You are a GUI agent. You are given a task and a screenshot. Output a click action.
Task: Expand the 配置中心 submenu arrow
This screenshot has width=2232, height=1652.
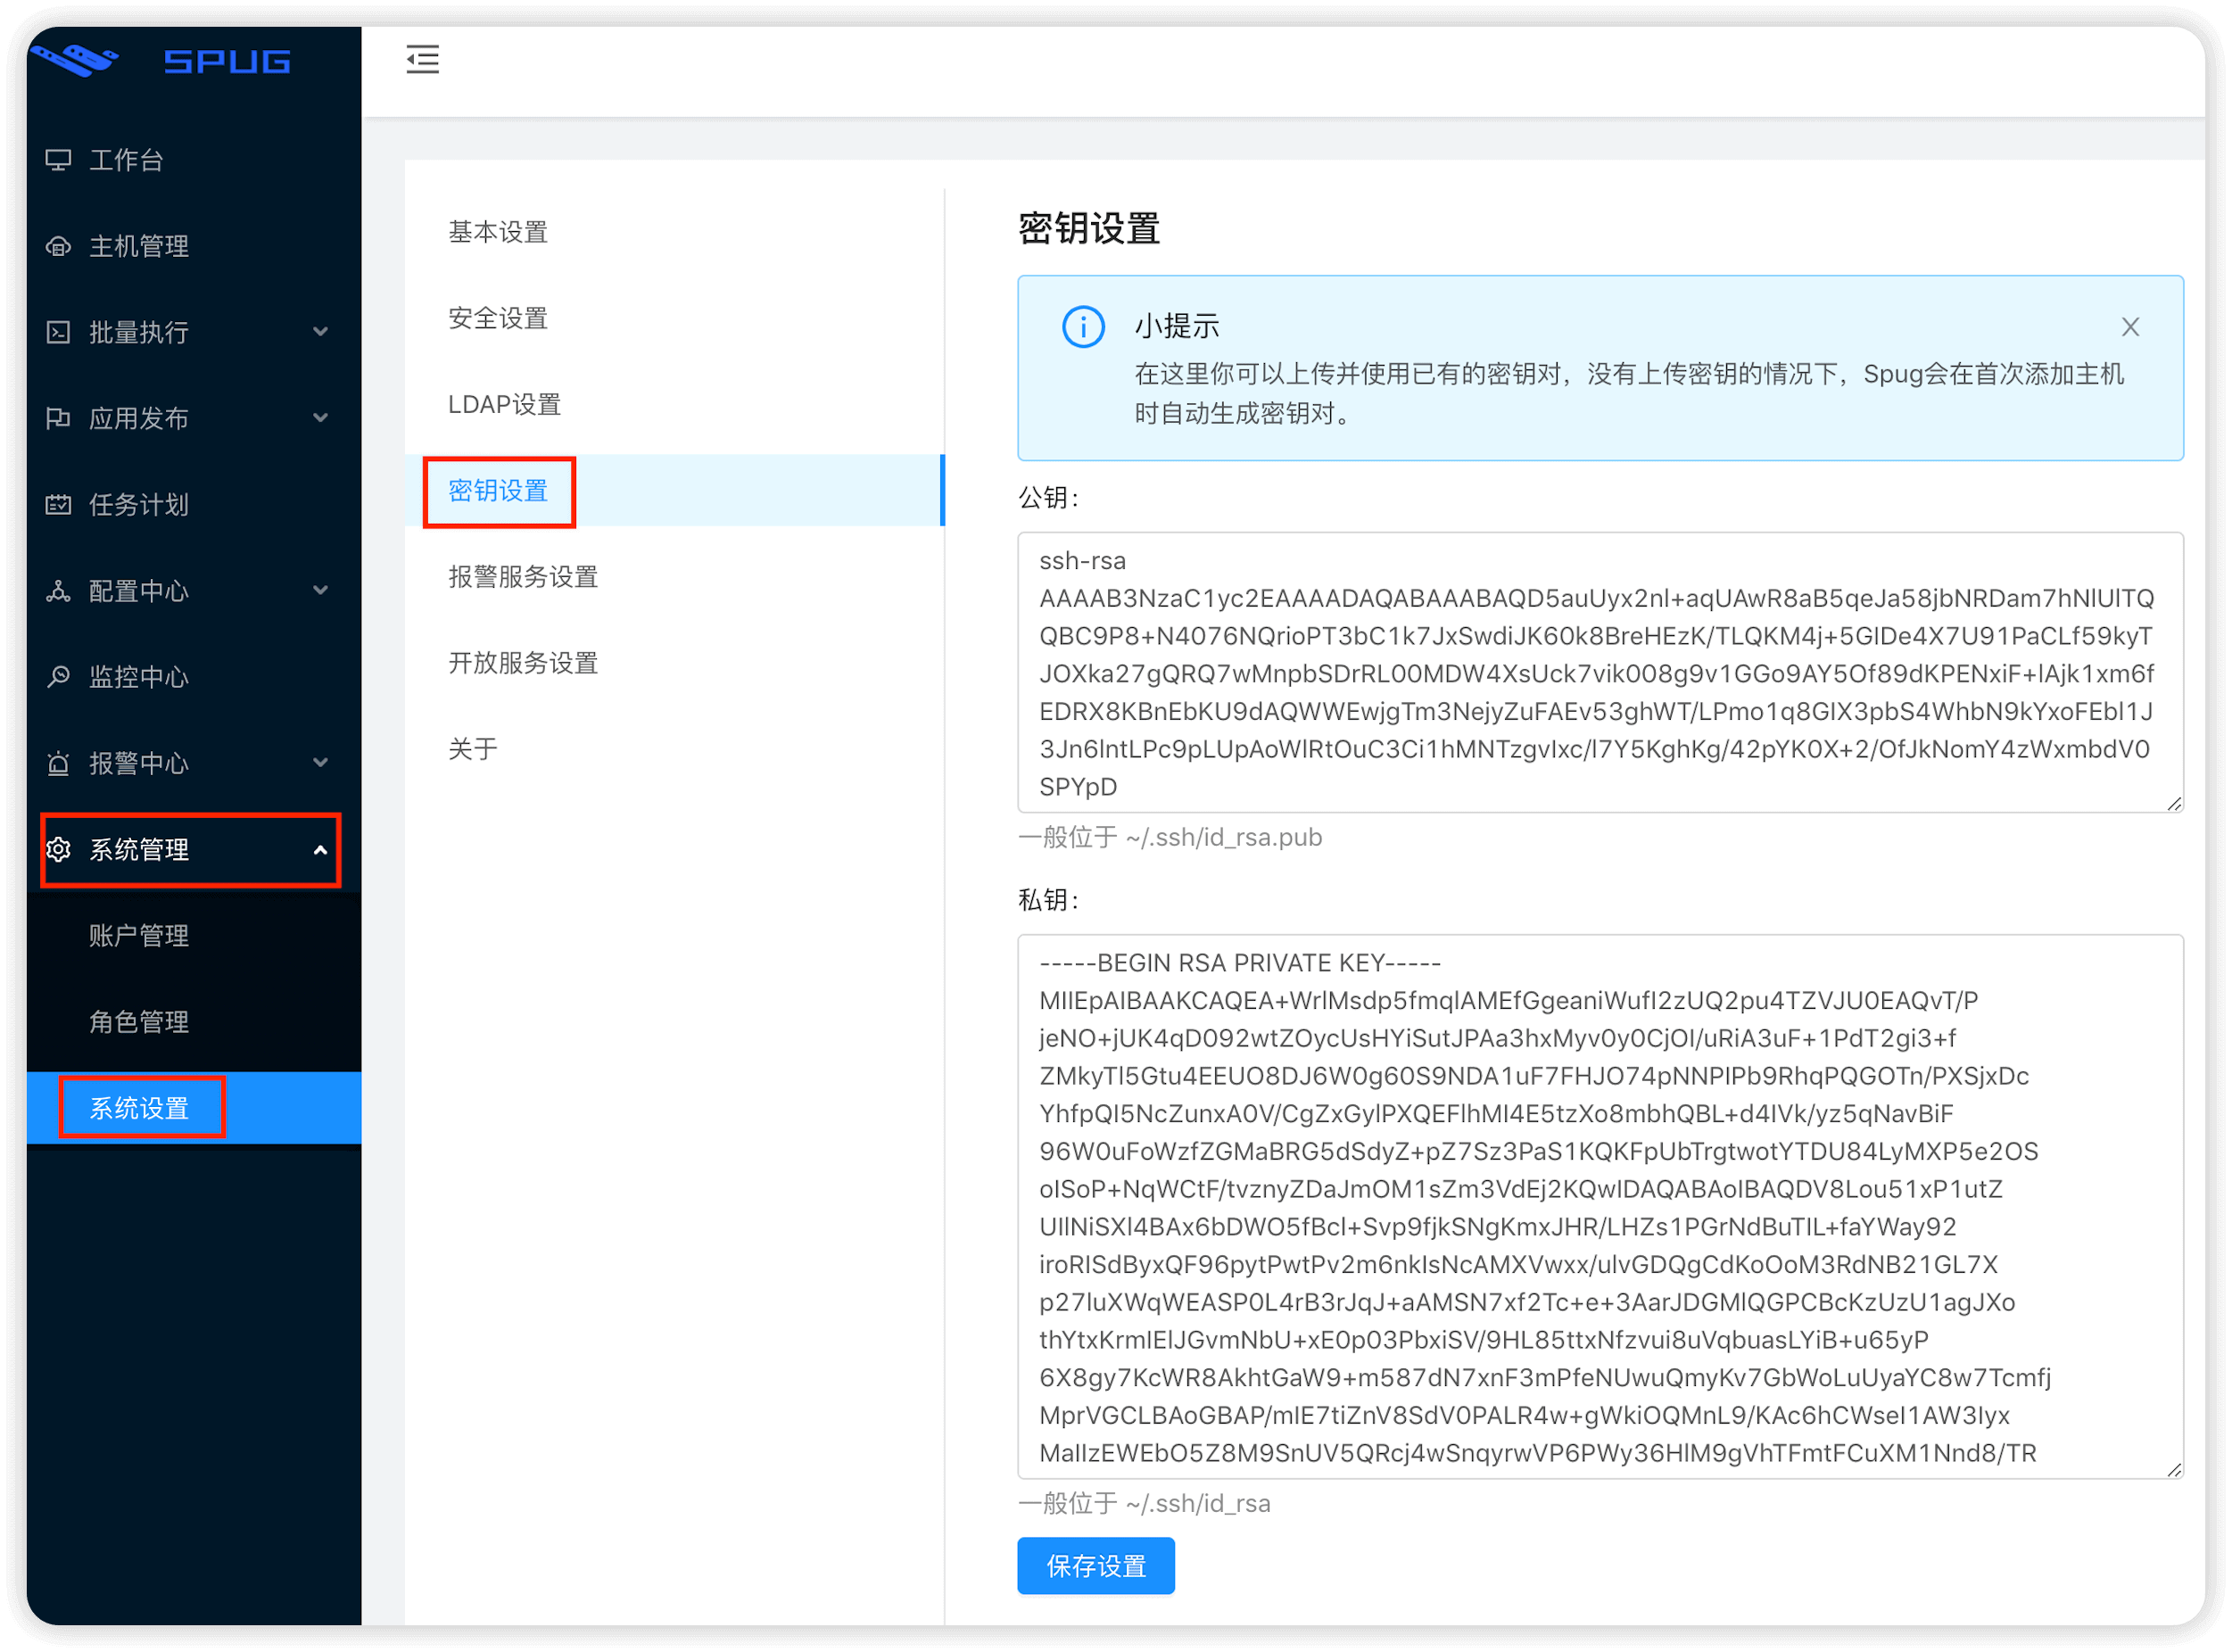[x=320, y=591]
